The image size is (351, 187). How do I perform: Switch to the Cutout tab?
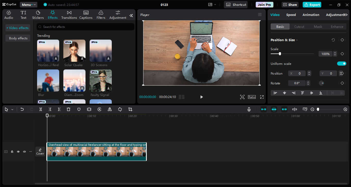pyautogui.click(x=299, y=26)
